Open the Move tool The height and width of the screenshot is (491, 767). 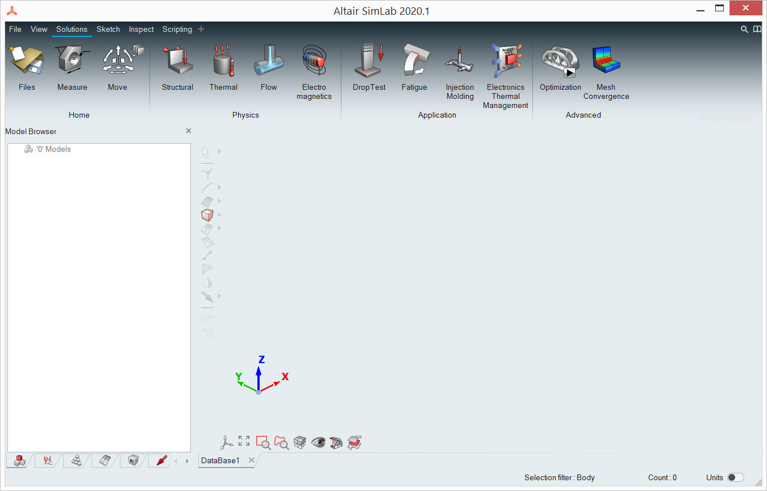point(118,68)
